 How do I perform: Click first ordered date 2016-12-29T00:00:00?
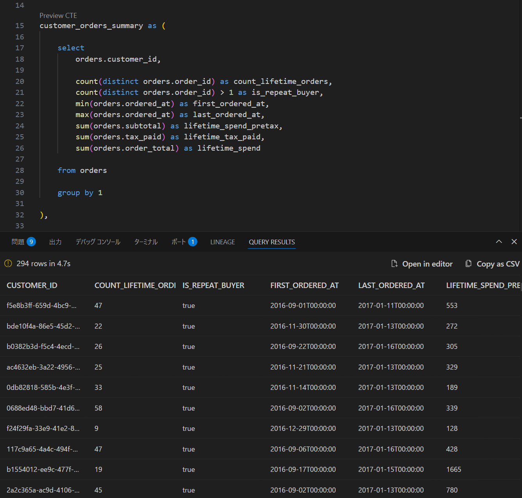tap(303, 429)
